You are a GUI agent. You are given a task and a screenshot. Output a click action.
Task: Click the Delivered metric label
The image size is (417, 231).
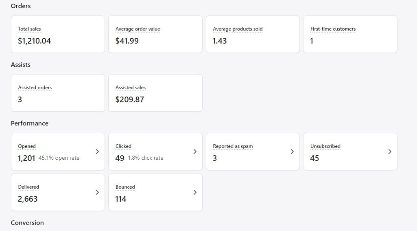[28, 187]
